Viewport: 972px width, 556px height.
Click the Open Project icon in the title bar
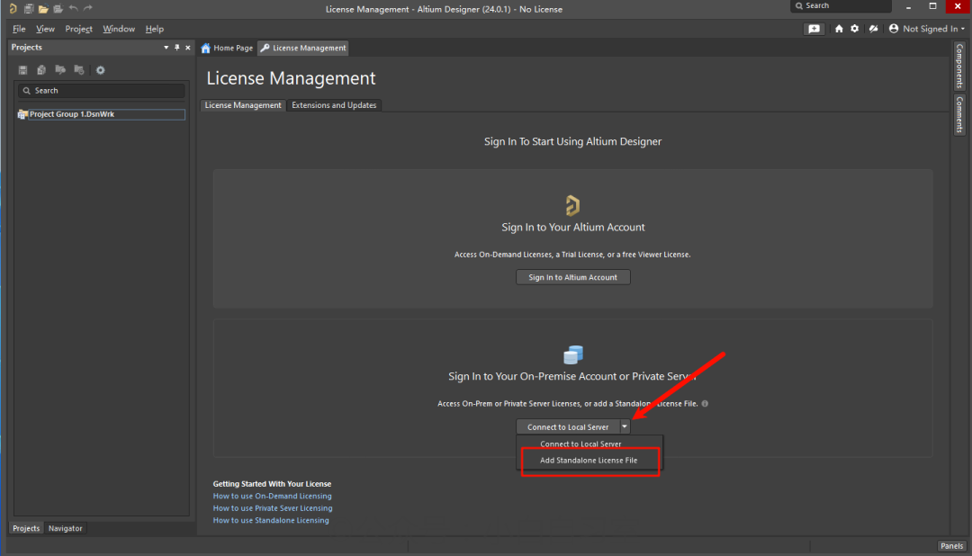(x=58, y=9)
